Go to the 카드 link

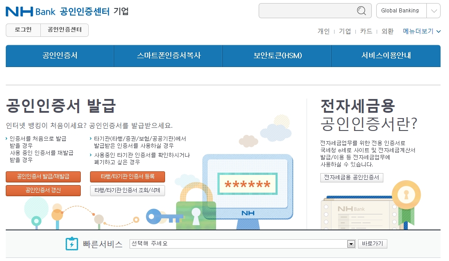366,31
